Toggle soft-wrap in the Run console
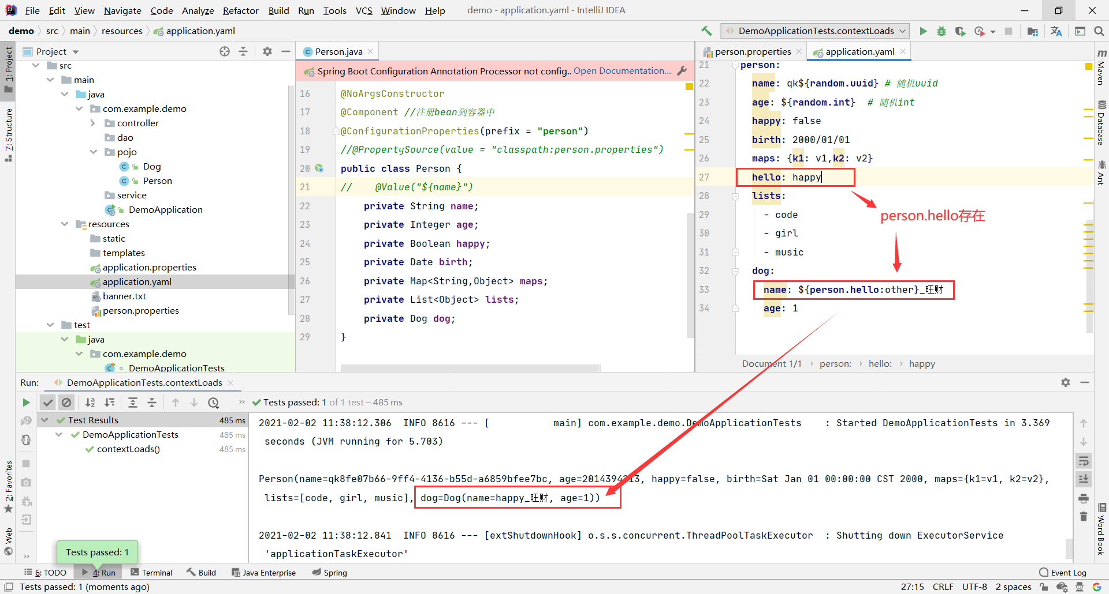Screen dimensions: 1109x594 [1084, 461]
